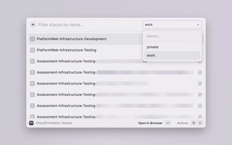Image resolution: width=232 pixels, height=145 pixels.
Task: Click the AWS CloudFormation icon in footer
Action: (x=32, y=123)
